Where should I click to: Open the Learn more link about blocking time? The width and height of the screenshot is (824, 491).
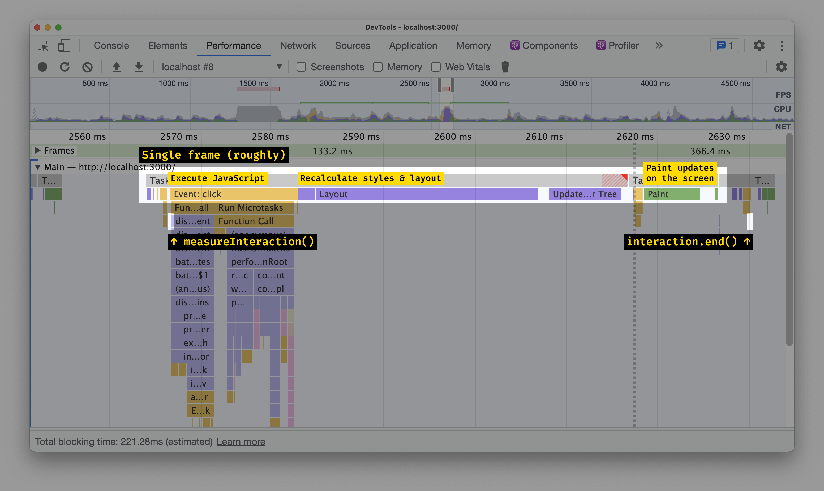point(241,441)
